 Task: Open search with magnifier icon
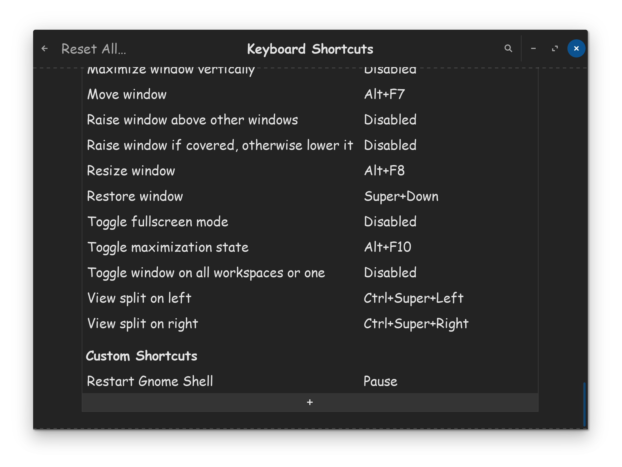point(508,49)
